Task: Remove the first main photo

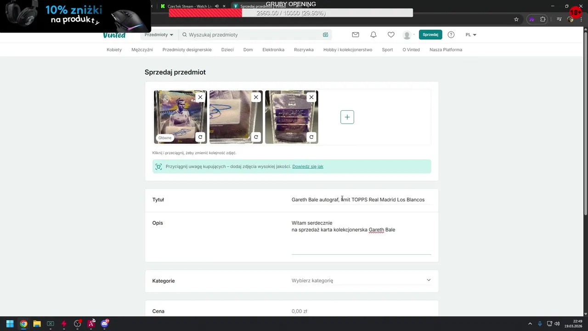Action: pyautogui.click(x=200, y=97)
